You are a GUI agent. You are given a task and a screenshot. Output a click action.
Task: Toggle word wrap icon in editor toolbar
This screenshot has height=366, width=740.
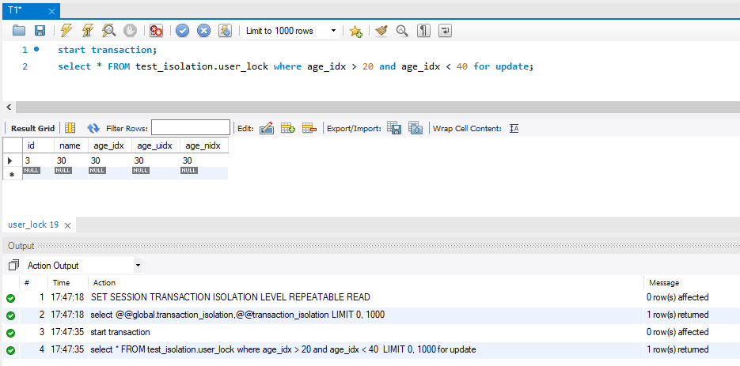pos(445,31)
